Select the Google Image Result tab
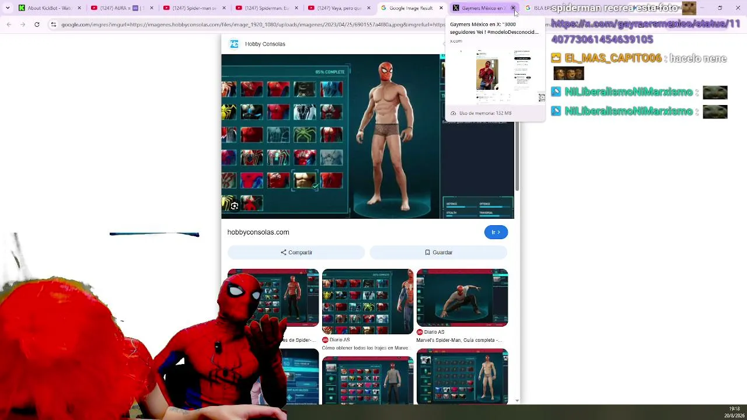The image size is (747, 420). point(411,8)
